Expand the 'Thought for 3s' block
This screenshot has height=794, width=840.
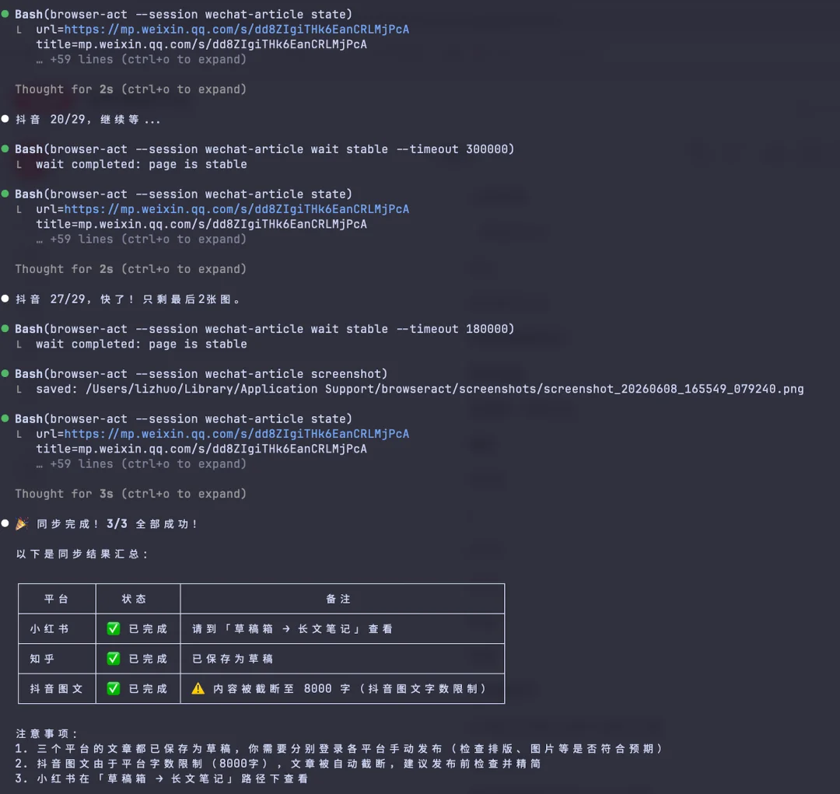click(x=131, y=494)
